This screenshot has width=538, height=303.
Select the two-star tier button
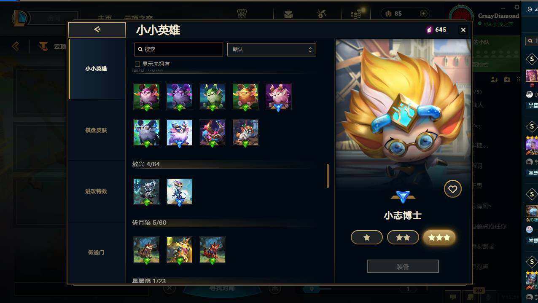point(403,237)
